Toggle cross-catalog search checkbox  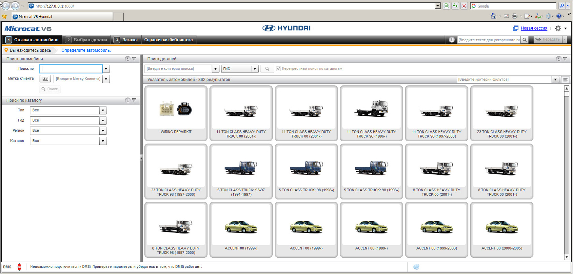point(278,69)
